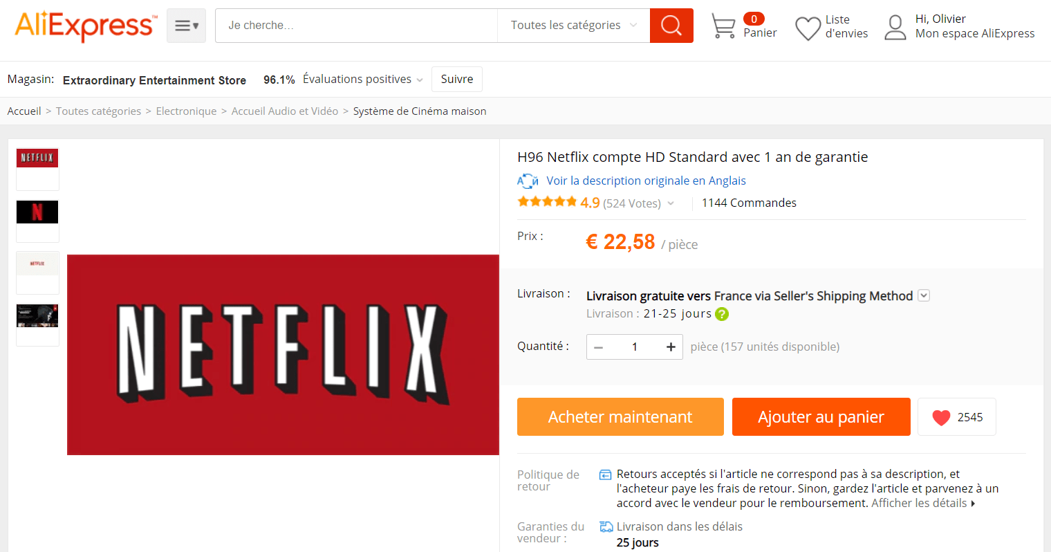Select first Netflix red logo thumbnail

[x=37, y=169]
